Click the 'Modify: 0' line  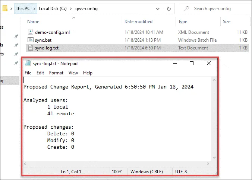tap(61, 141)
